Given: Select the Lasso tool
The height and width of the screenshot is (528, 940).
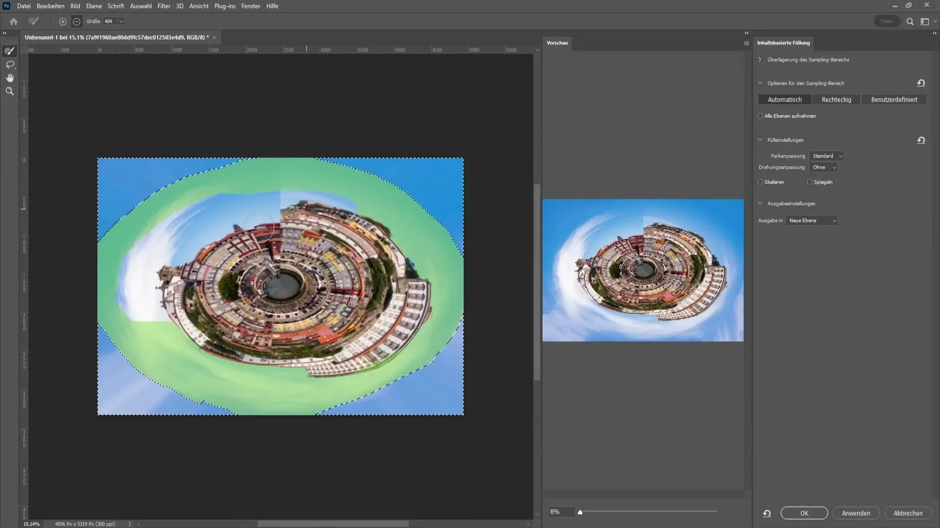Looking at the screenshot, I should pos(9,65).
